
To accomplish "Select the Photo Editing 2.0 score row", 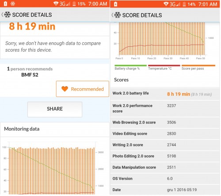I will pyautogui.click(x=165, y=156).
